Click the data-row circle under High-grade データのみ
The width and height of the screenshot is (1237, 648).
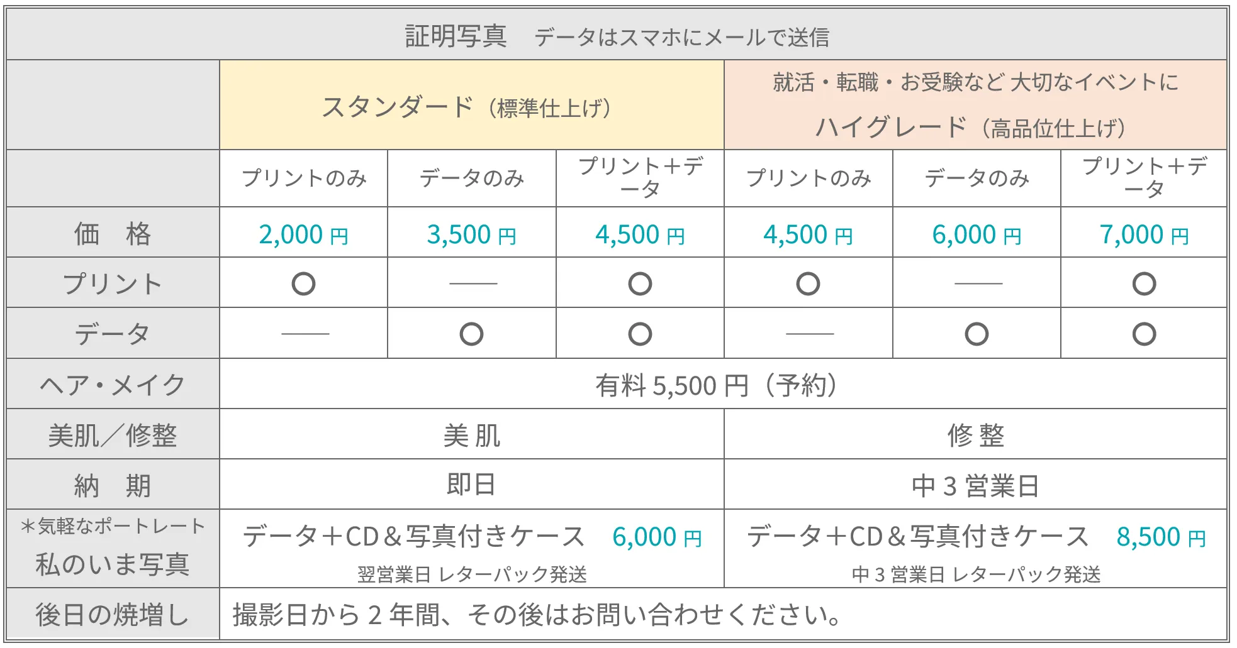[x=977, y=334]
